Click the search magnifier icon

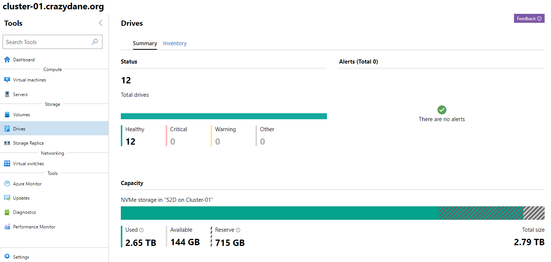95,42
